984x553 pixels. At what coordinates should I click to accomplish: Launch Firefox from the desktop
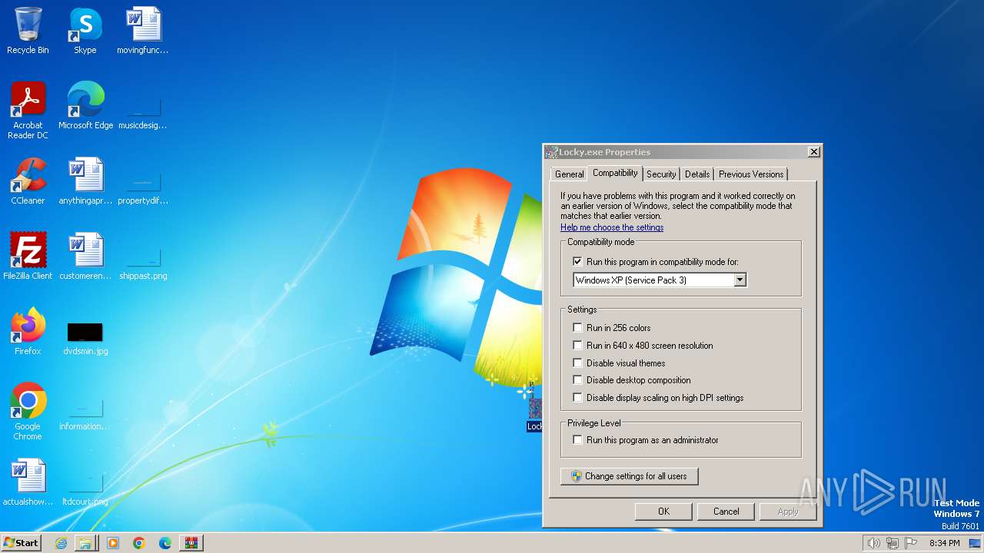pyautogui.click(x=28, y=332)
